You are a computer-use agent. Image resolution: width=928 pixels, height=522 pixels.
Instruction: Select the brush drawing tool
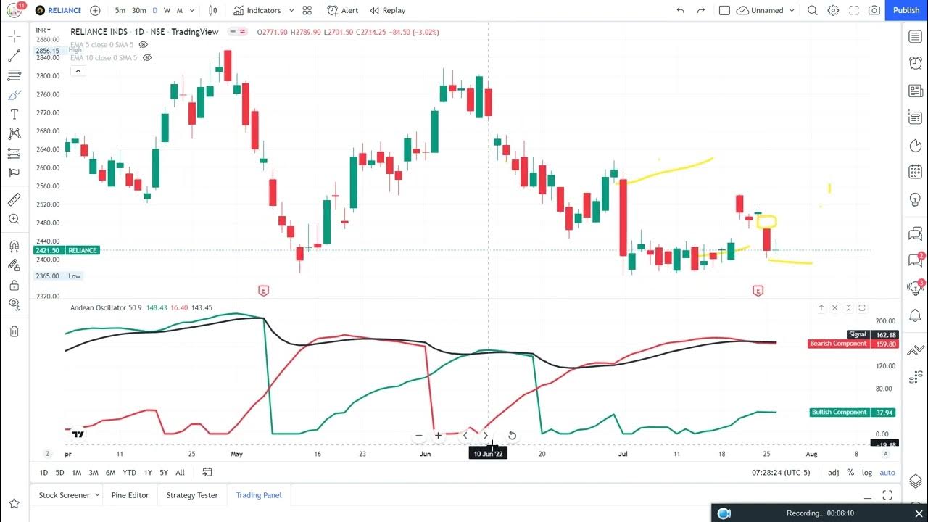[14, 95]
